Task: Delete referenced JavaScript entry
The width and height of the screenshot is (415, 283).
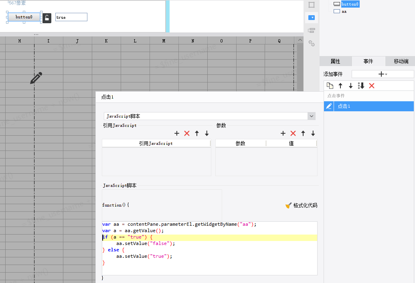Action: point(187,133)
